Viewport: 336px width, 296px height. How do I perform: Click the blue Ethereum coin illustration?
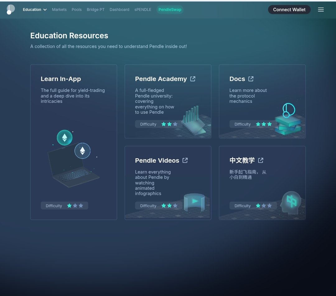82,151
